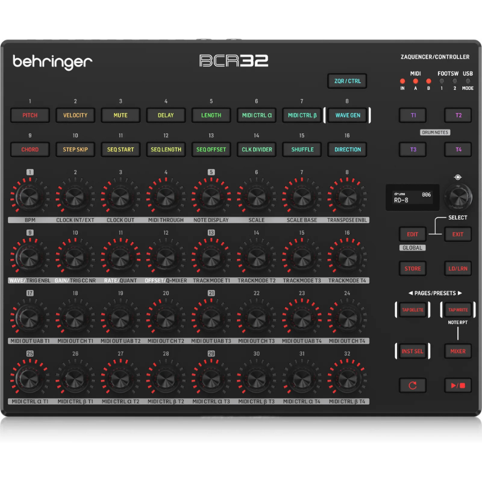Select the SEQ START button
This screenshot has height=482, width=482.
coord(120,149)
